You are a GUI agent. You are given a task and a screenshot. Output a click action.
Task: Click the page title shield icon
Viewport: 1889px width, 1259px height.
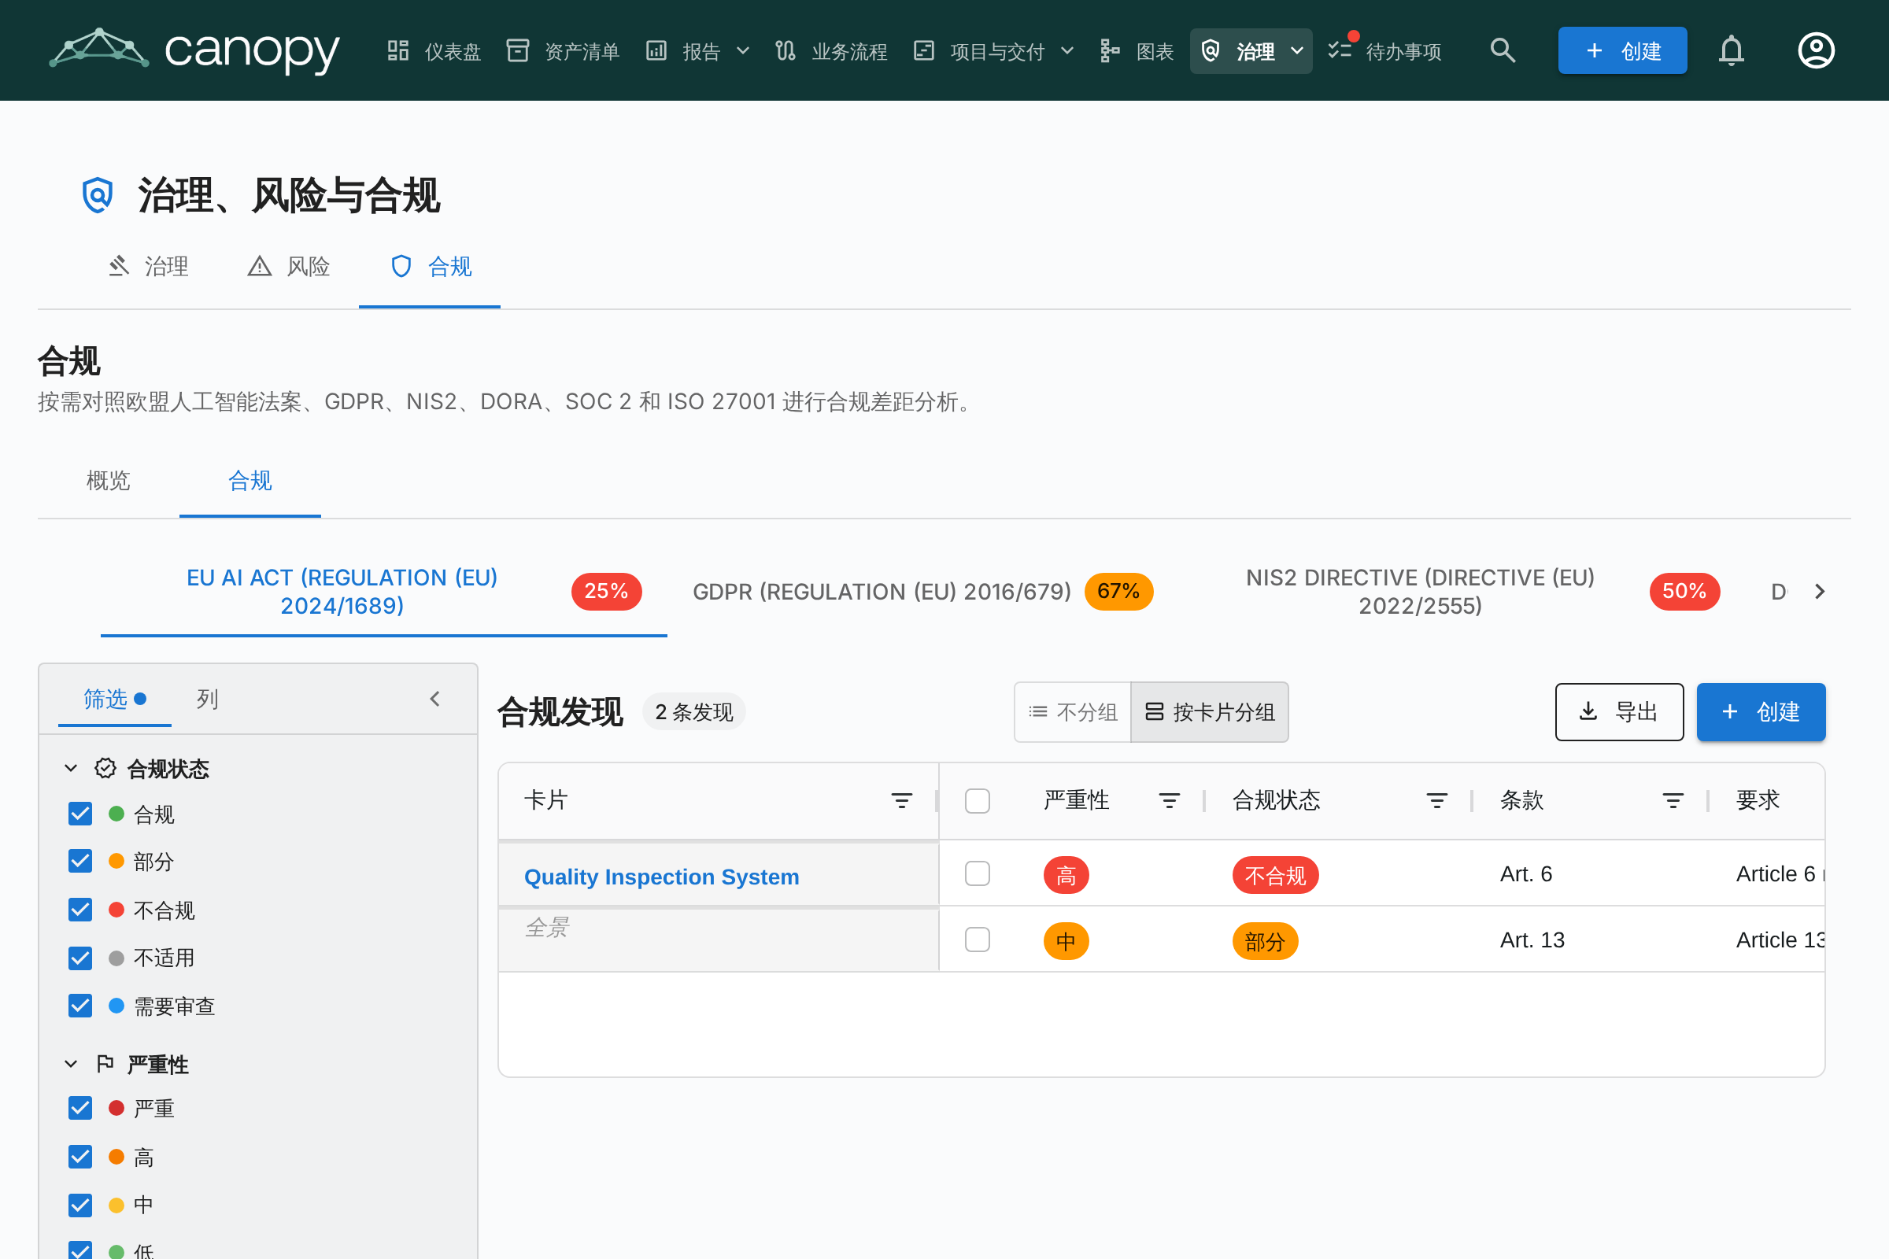(97, 195)
